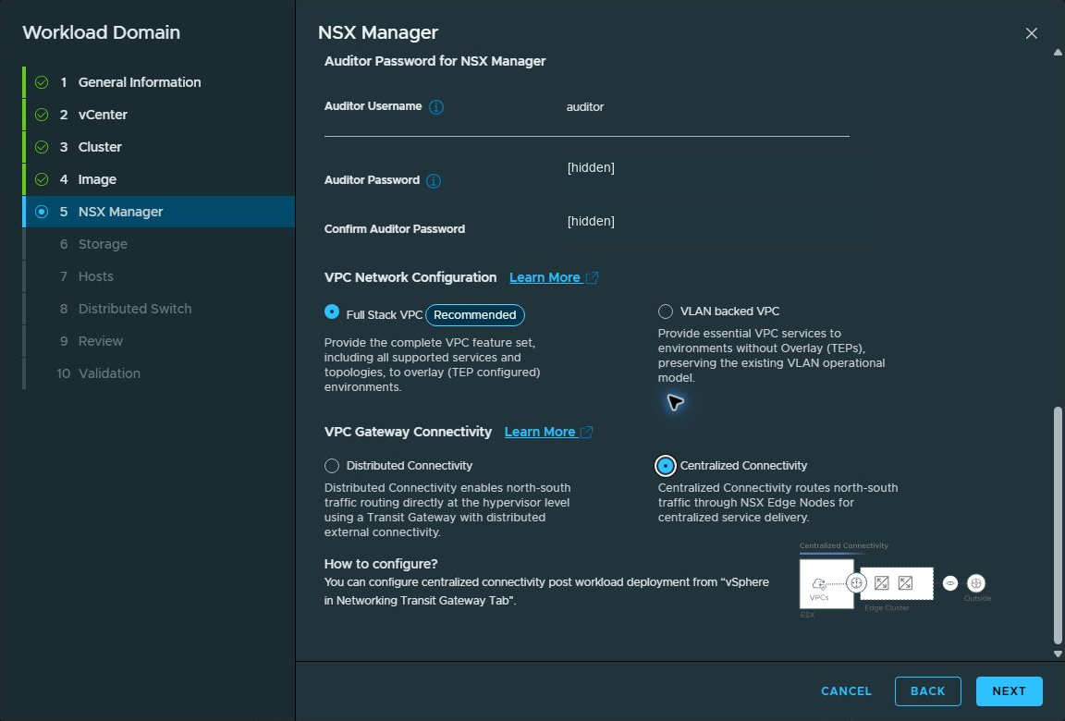Select step 6 Storage in sidebar
This screenshot has height=721, width=1065.
[159, 244]
